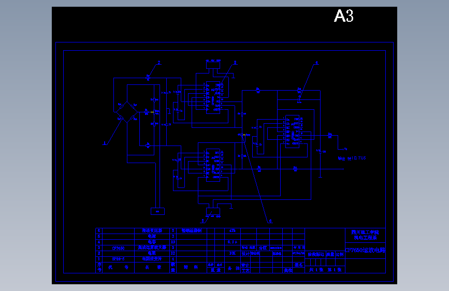Click CF7650 in the parts list
The image size is (449, 291).
pos(118,248)
